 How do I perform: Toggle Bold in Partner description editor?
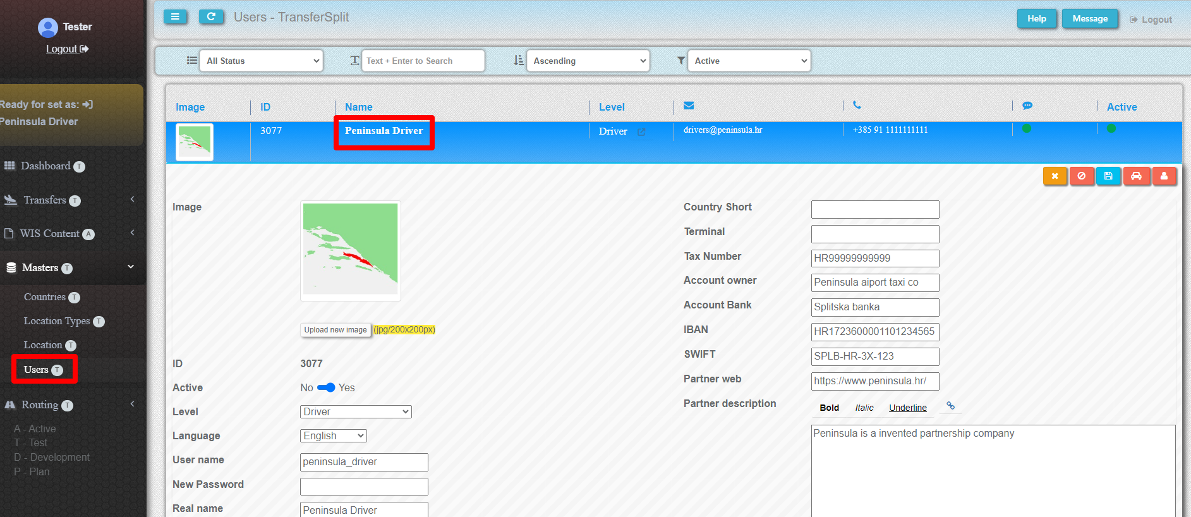click(x=829, y=408)
